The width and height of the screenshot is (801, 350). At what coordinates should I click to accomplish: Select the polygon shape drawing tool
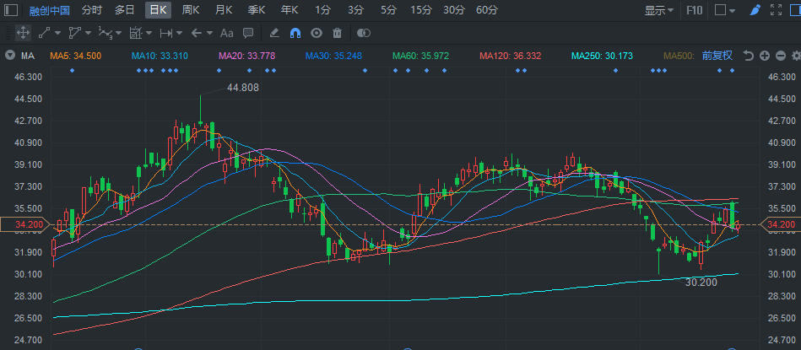(x=74, y=33)
